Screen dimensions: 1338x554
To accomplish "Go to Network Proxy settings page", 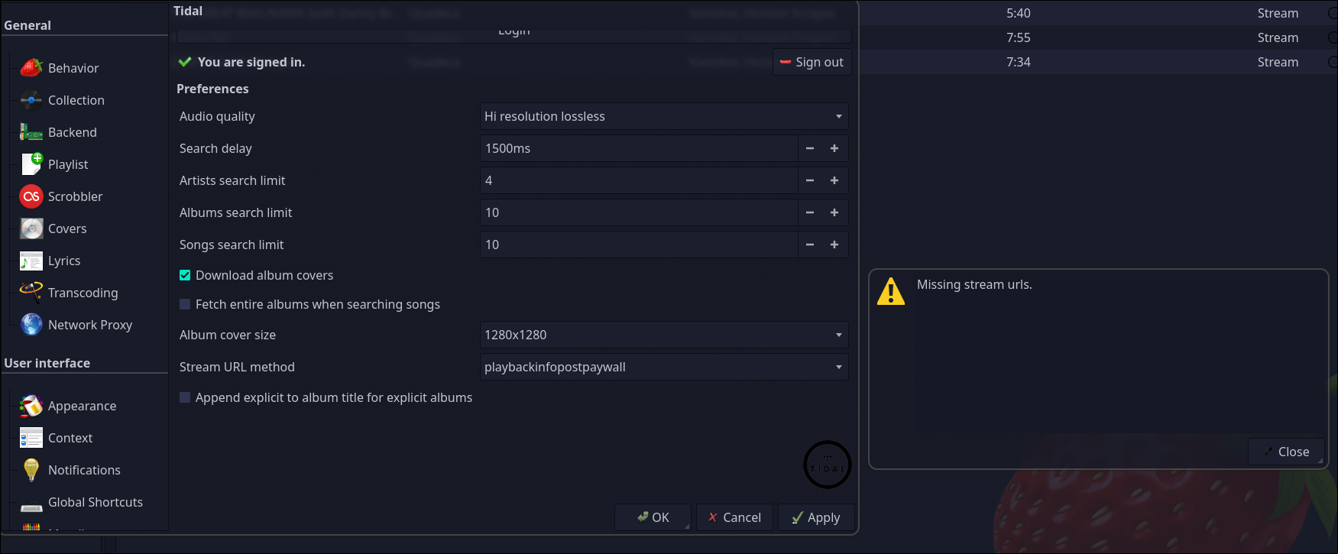I will (x=90, y=325).
